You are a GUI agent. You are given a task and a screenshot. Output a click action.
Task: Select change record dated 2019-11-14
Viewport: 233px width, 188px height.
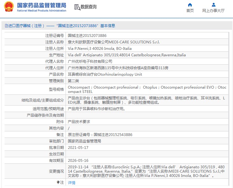tap(146, 171)
